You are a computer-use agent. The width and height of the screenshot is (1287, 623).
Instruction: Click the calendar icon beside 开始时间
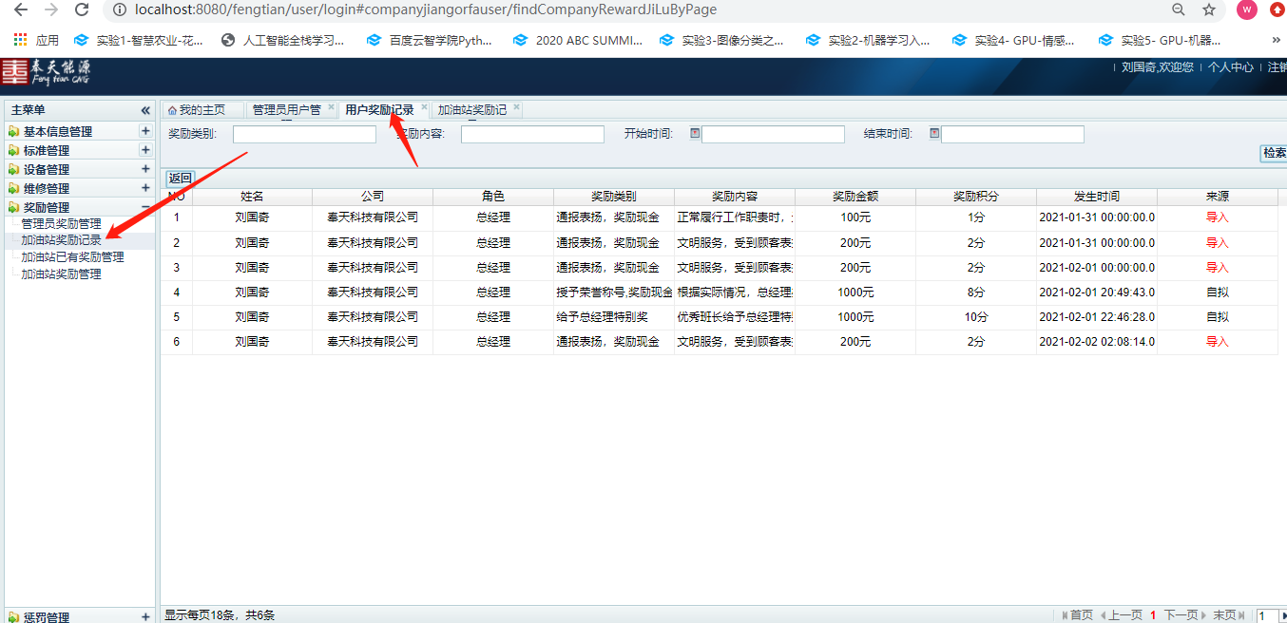pos(695,134)
